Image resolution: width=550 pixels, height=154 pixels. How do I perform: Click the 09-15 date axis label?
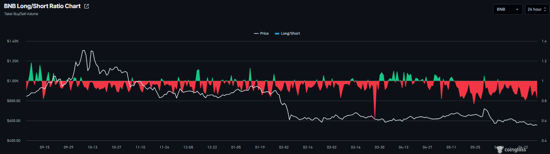tap(45, 147)
